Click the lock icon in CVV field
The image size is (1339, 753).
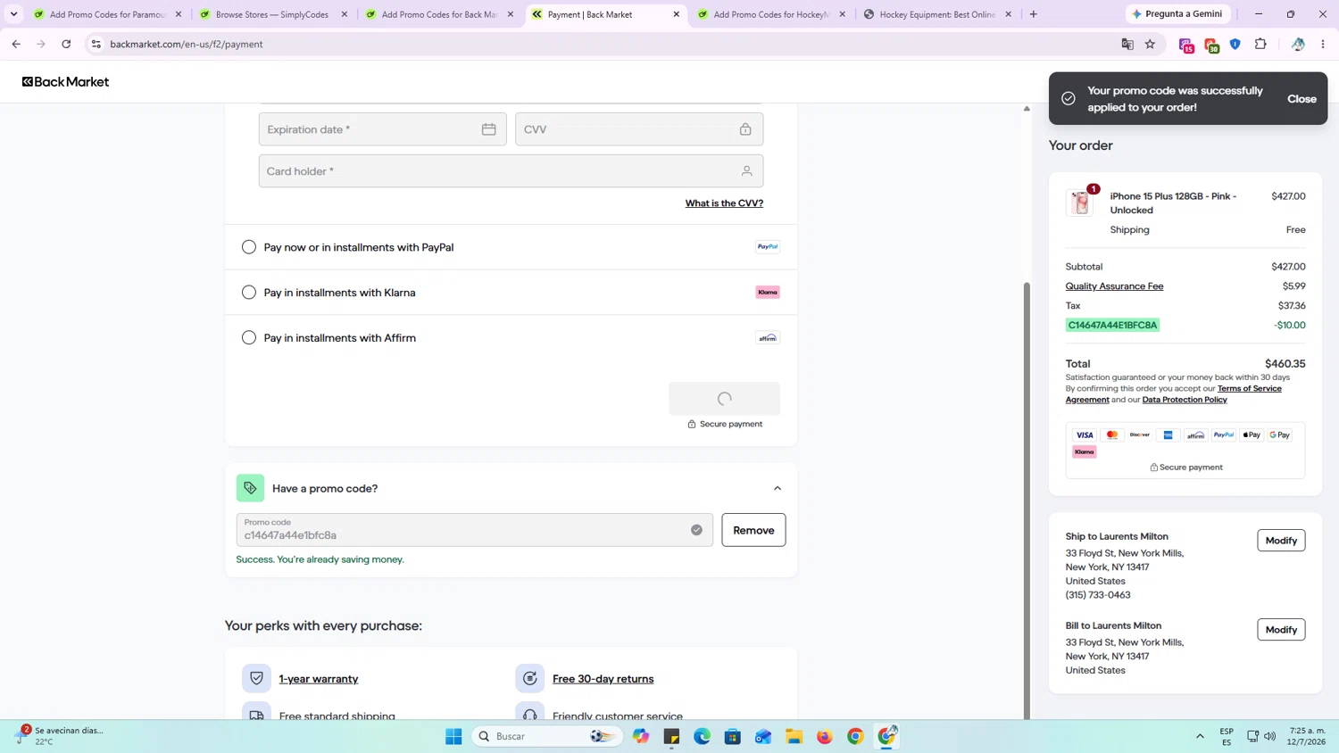(745, 129)
